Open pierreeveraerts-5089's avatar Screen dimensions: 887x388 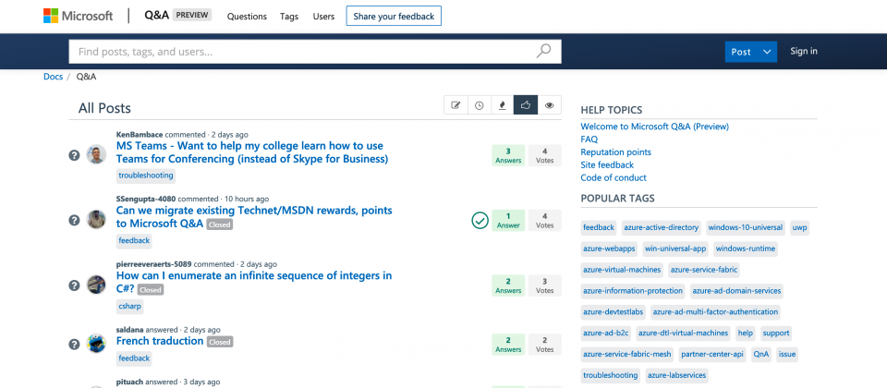click(96, 285)
